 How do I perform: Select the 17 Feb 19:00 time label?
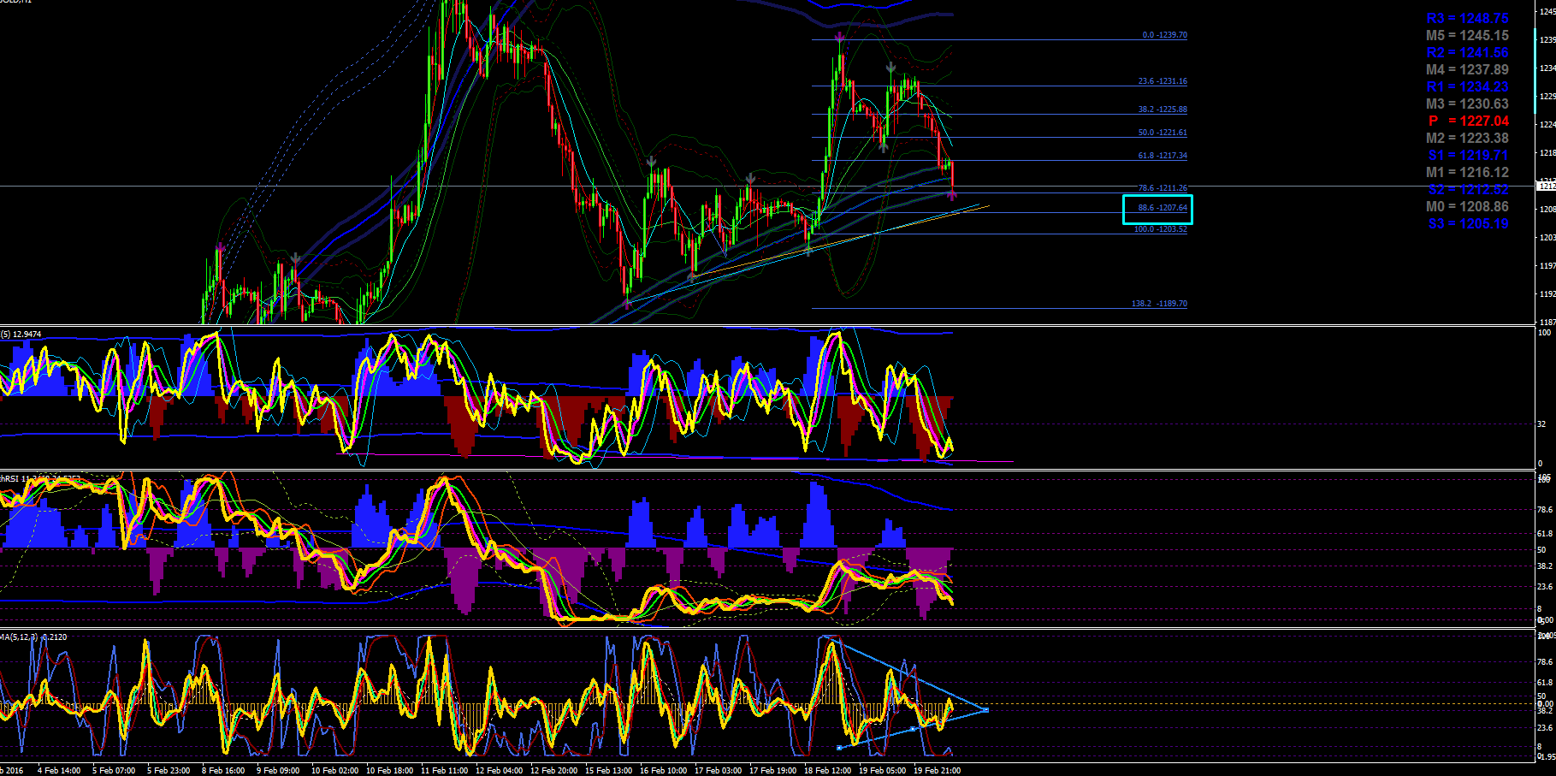pos(772,770)
